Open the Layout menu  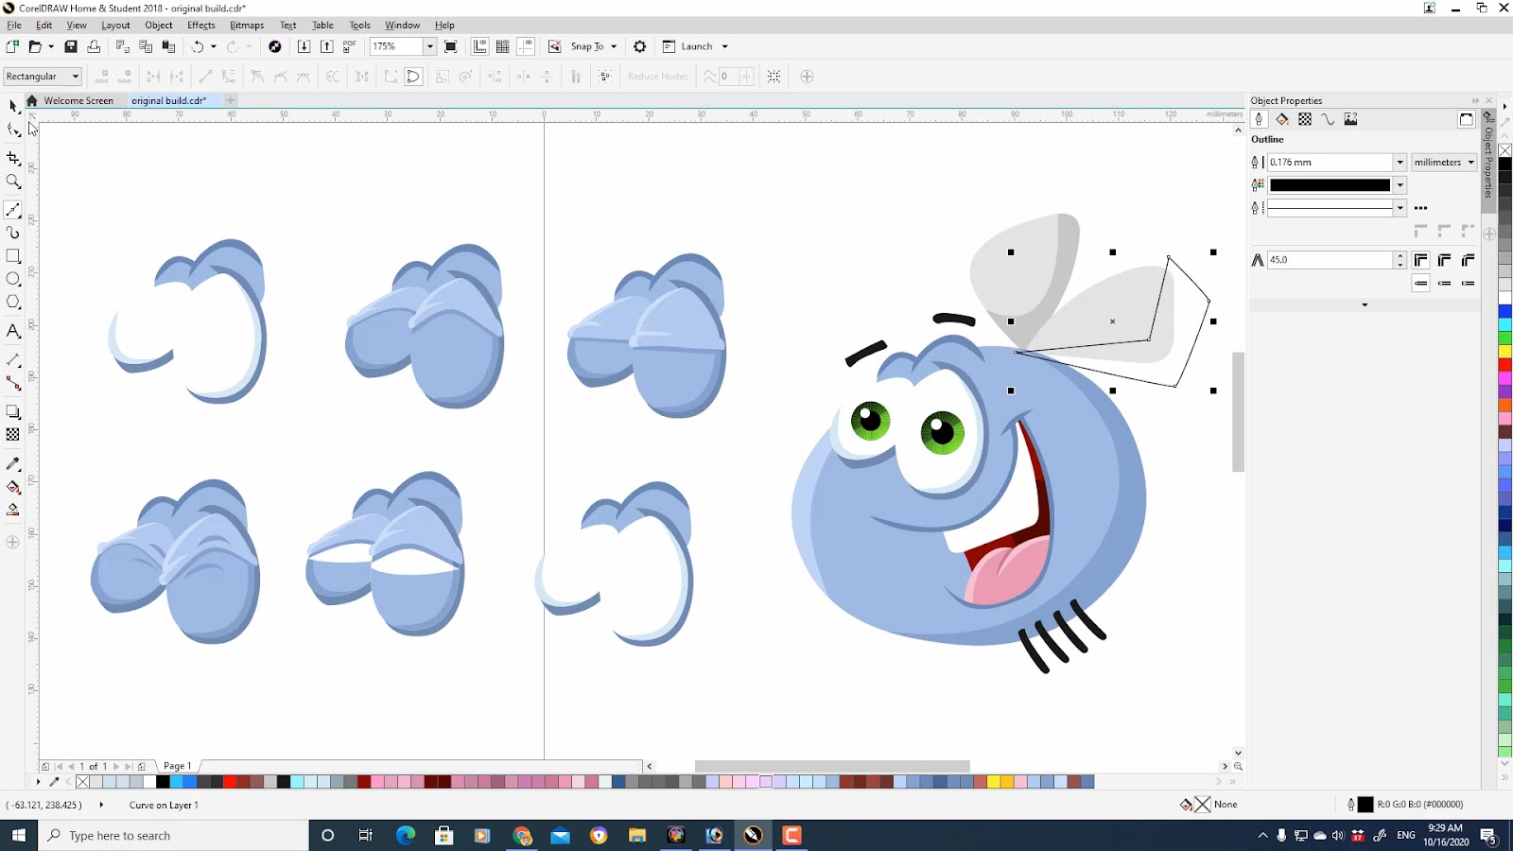coord(115,26)
